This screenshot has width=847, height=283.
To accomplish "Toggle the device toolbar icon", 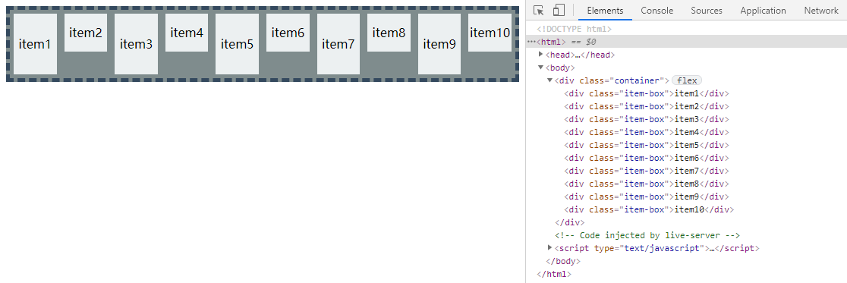I will (x=559, y=11).
